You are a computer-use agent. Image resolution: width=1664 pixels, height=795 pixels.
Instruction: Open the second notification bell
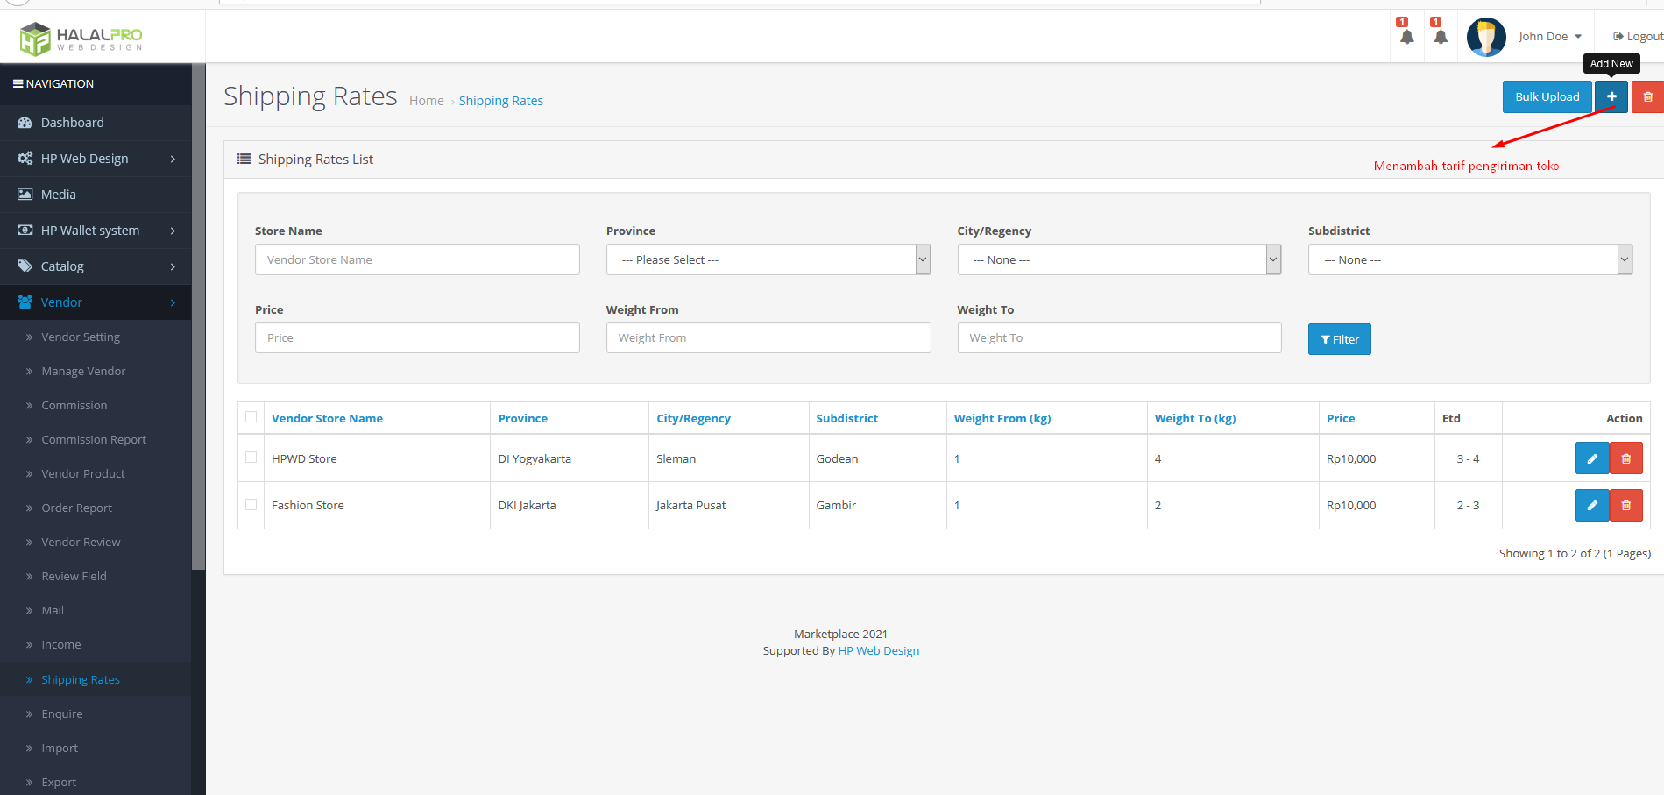[x=1440, y=37]
